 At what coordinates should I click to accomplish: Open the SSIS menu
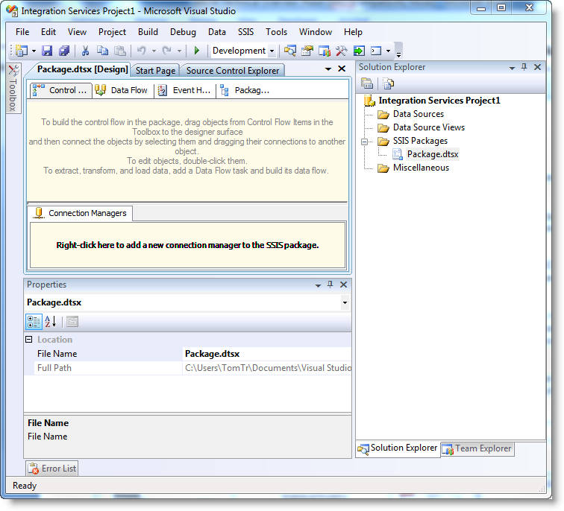245,32
